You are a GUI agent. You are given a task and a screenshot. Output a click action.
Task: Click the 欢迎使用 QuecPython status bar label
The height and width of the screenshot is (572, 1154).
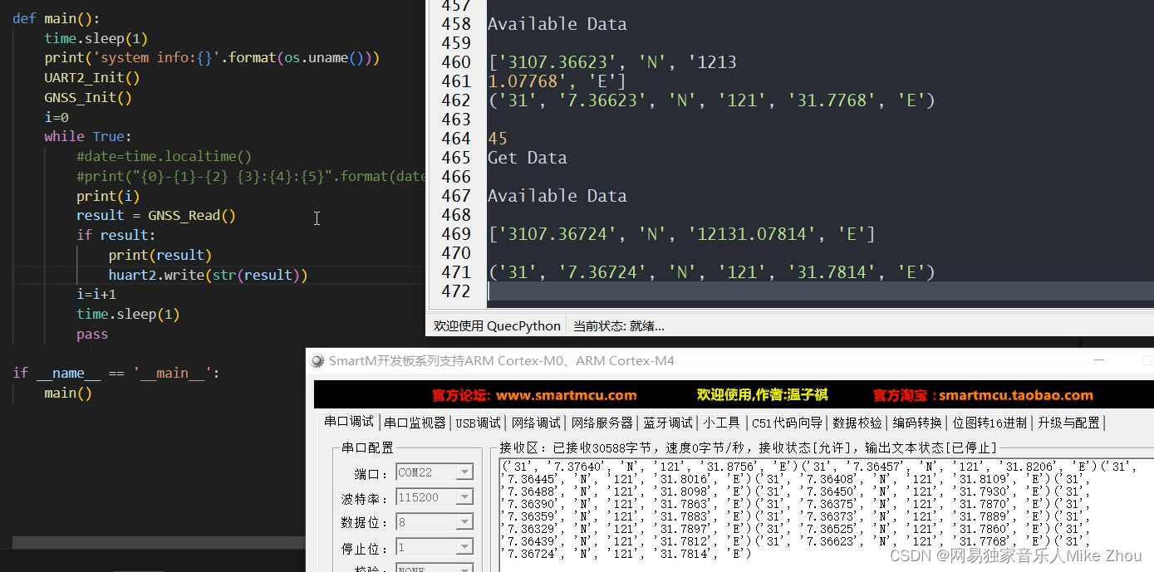tap(496, 325)
